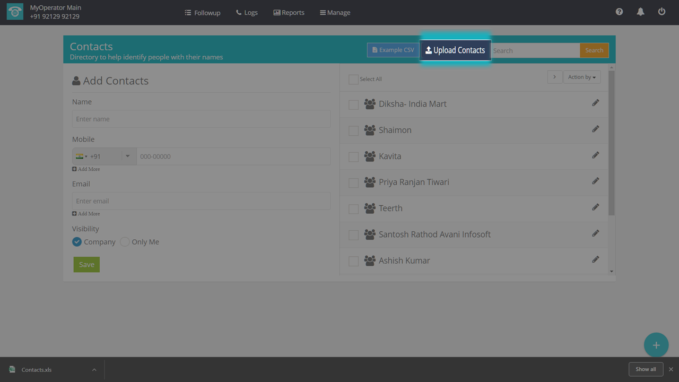Click the contact list vertical scrollbar
Screen dimensions: 679x382
tap(611, 143)
